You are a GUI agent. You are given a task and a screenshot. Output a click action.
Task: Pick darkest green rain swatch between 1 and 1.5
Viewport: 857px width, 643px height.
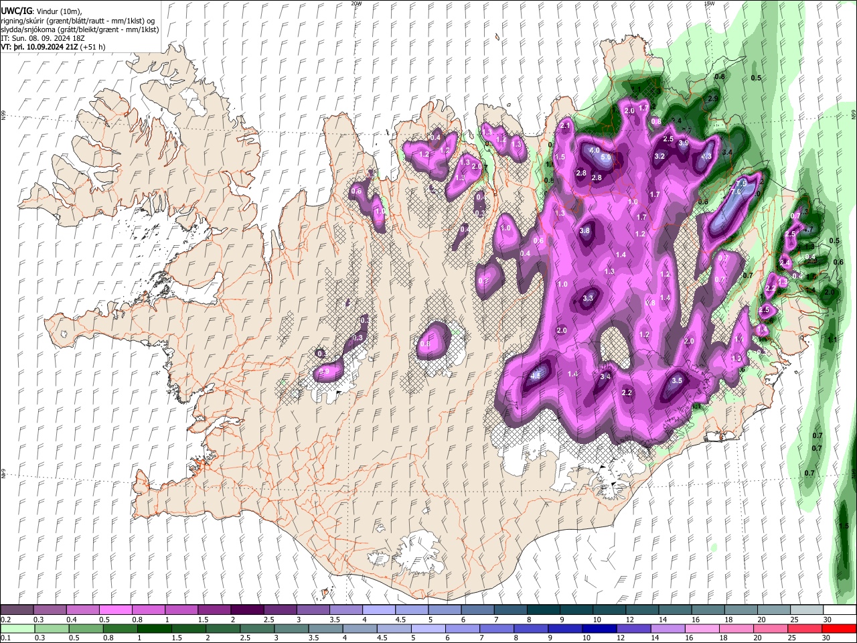pos(154,628)
